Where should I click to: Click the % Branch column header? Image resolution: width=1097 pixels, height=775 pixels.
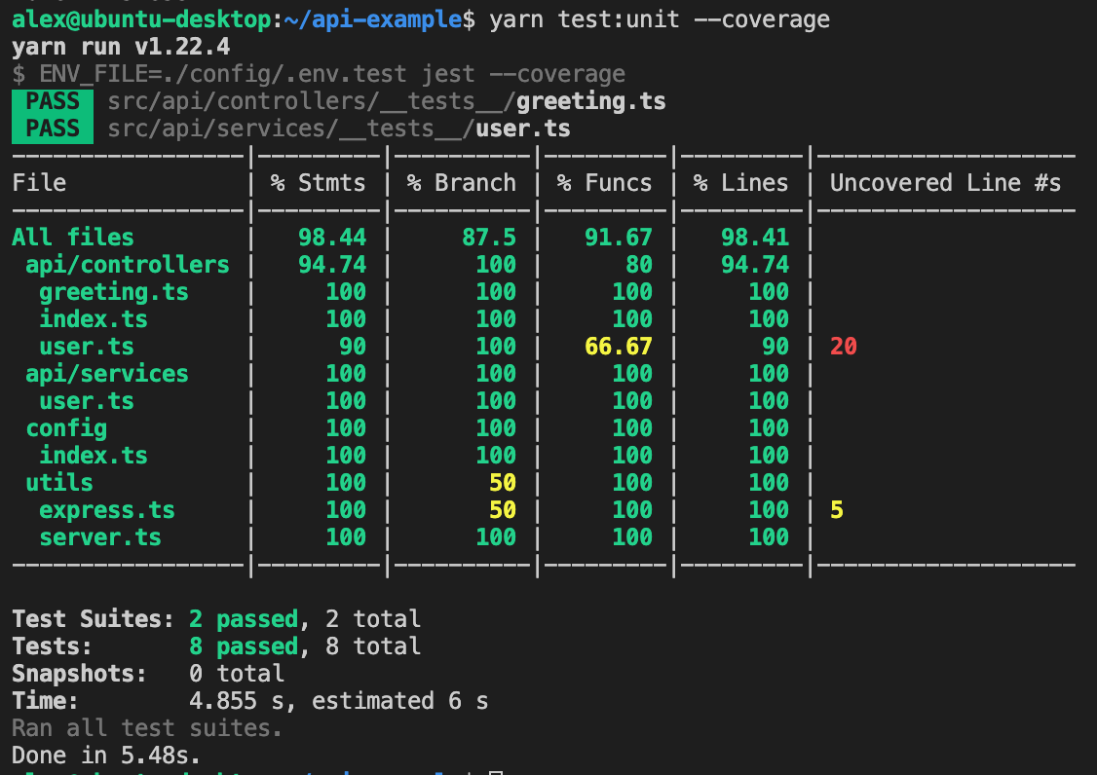pyautogui.click(x=462, y=183)
